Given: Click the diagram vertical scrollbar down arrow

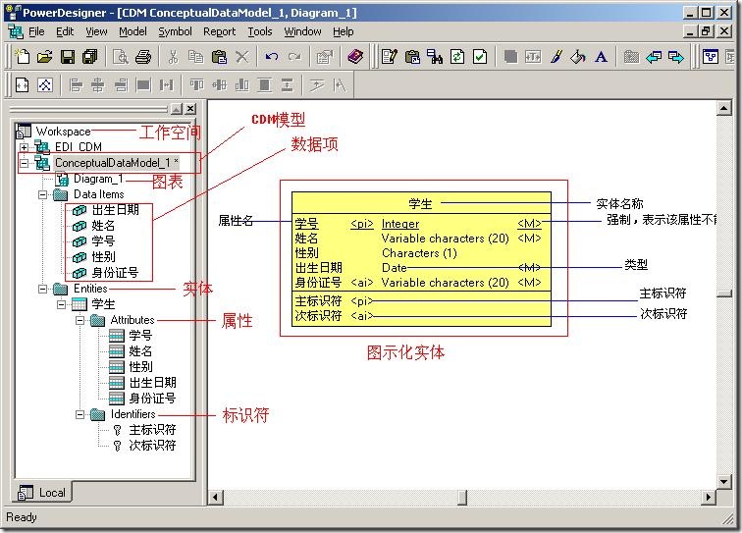Looking at the screenshot, I should coord(723,481).
